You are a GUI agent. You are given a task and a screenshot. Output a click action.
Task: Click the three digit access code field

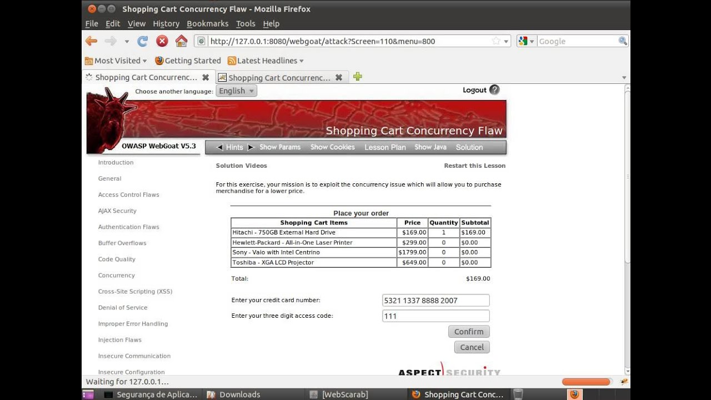pos(436,316)
